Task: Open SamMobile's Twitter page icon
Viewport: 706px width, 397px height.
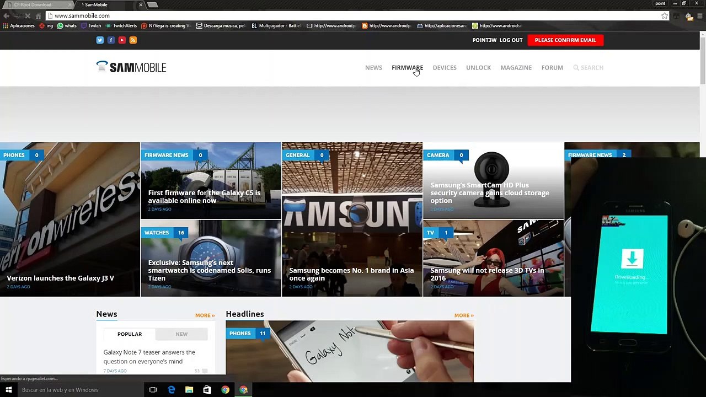Action: coord(100,40)
